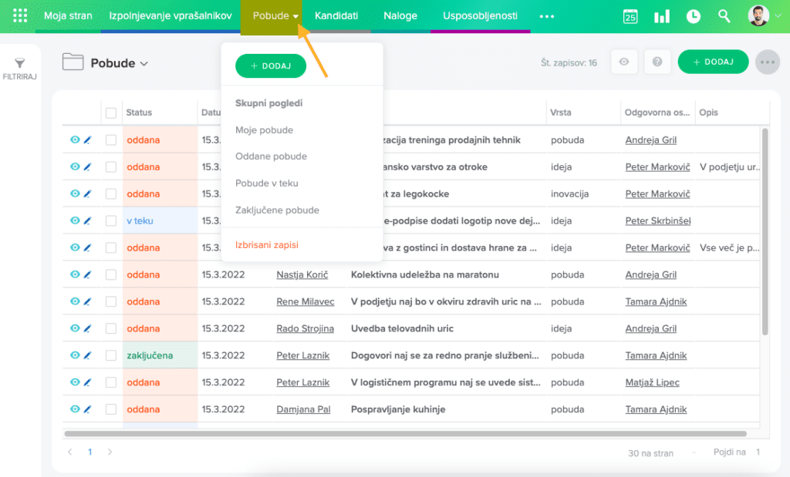
Task: Click eye view icon on 'zaključena' row
Action: pos(75,355)
